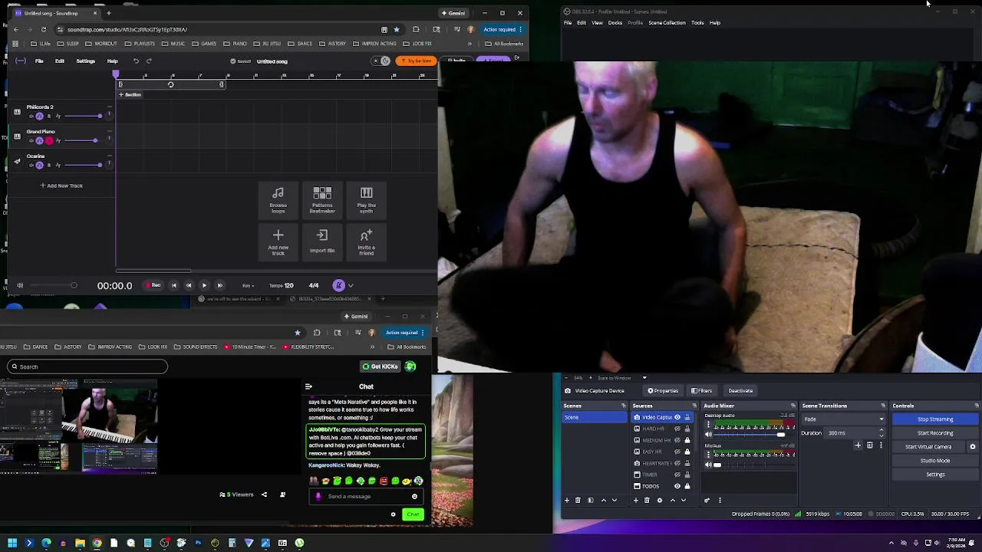
Task: Hide the TODOS source
Action: click(x=677, y=486)
